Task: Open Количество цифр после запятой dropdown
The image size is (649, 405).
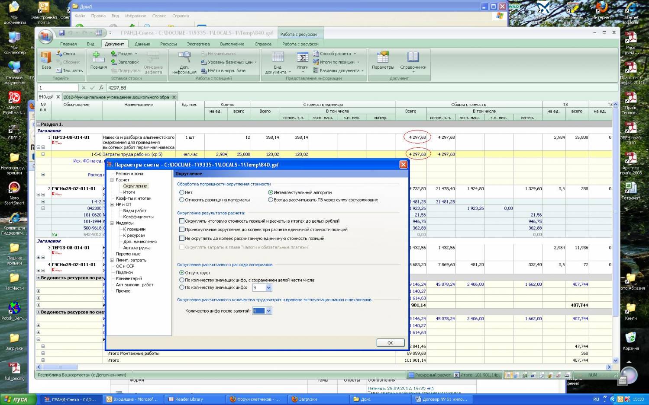Action: coord(268,311)
